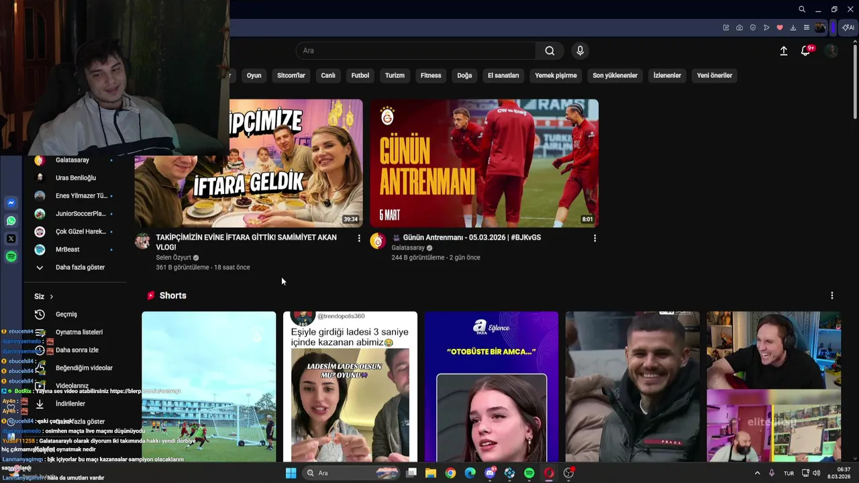This screenshot has height=483, width=859.
Task: Open the Windows Start menu
Action: click(291, 473)
